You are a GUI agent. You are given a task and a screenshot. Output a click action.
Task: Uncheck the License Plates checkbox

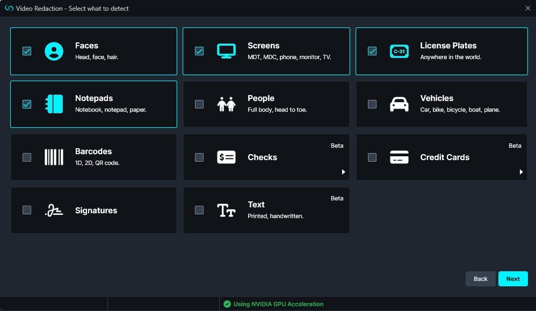pos(372,51)
